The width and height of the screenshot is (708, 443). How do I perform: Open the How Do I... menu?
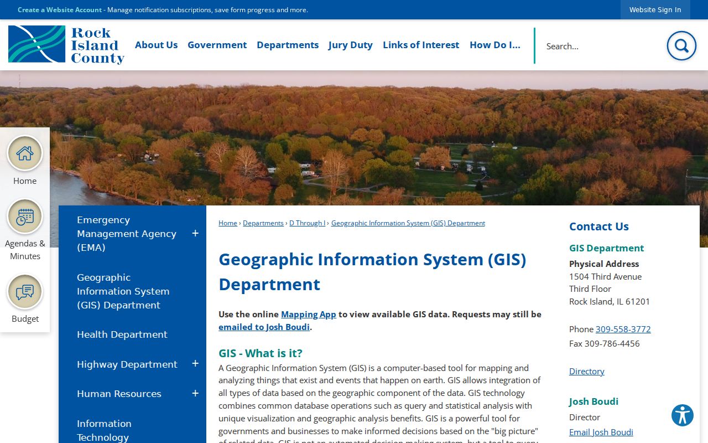495,45
